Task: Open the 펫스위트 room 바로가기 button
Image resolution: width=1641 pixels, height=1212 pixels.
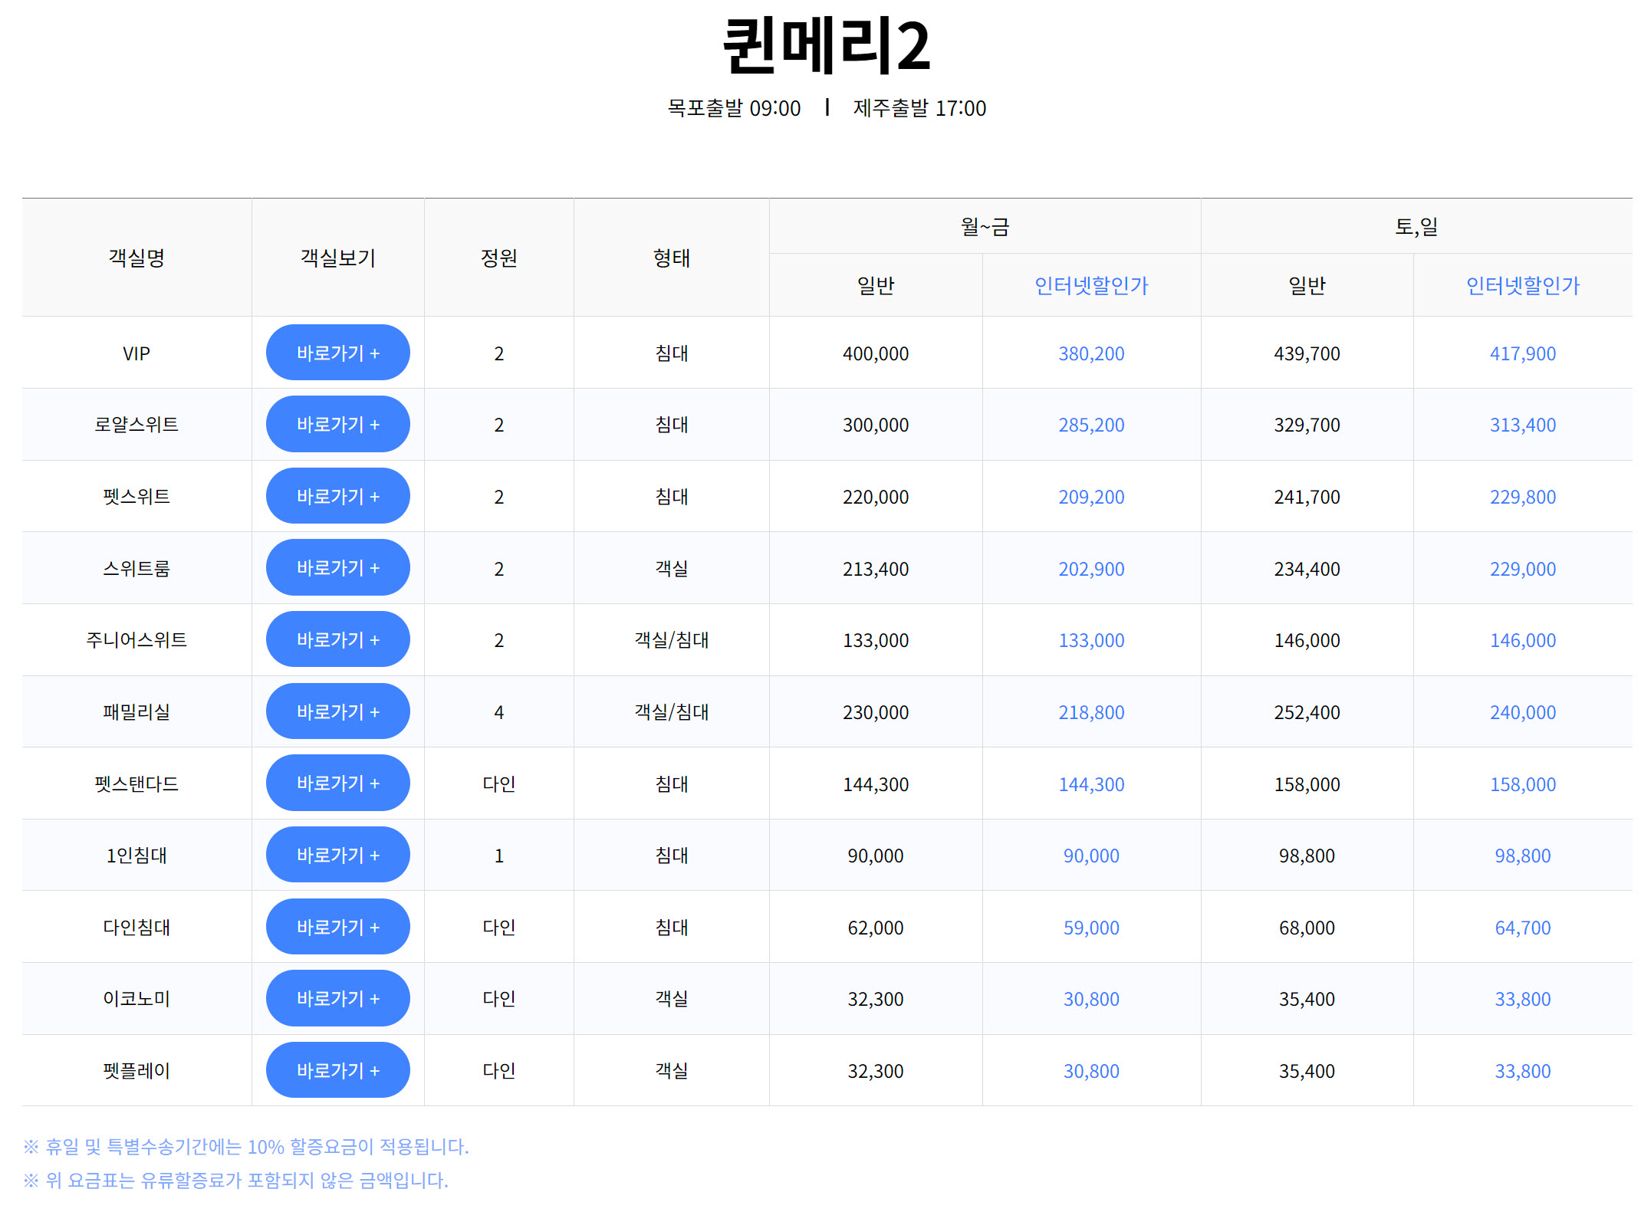Action: pyautogui.click(x=337, y=496)
